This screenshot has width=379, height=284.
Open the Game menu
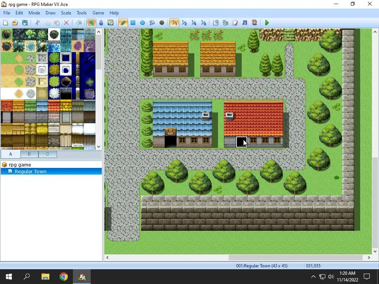pyautogui.click(x=98, y=13)
